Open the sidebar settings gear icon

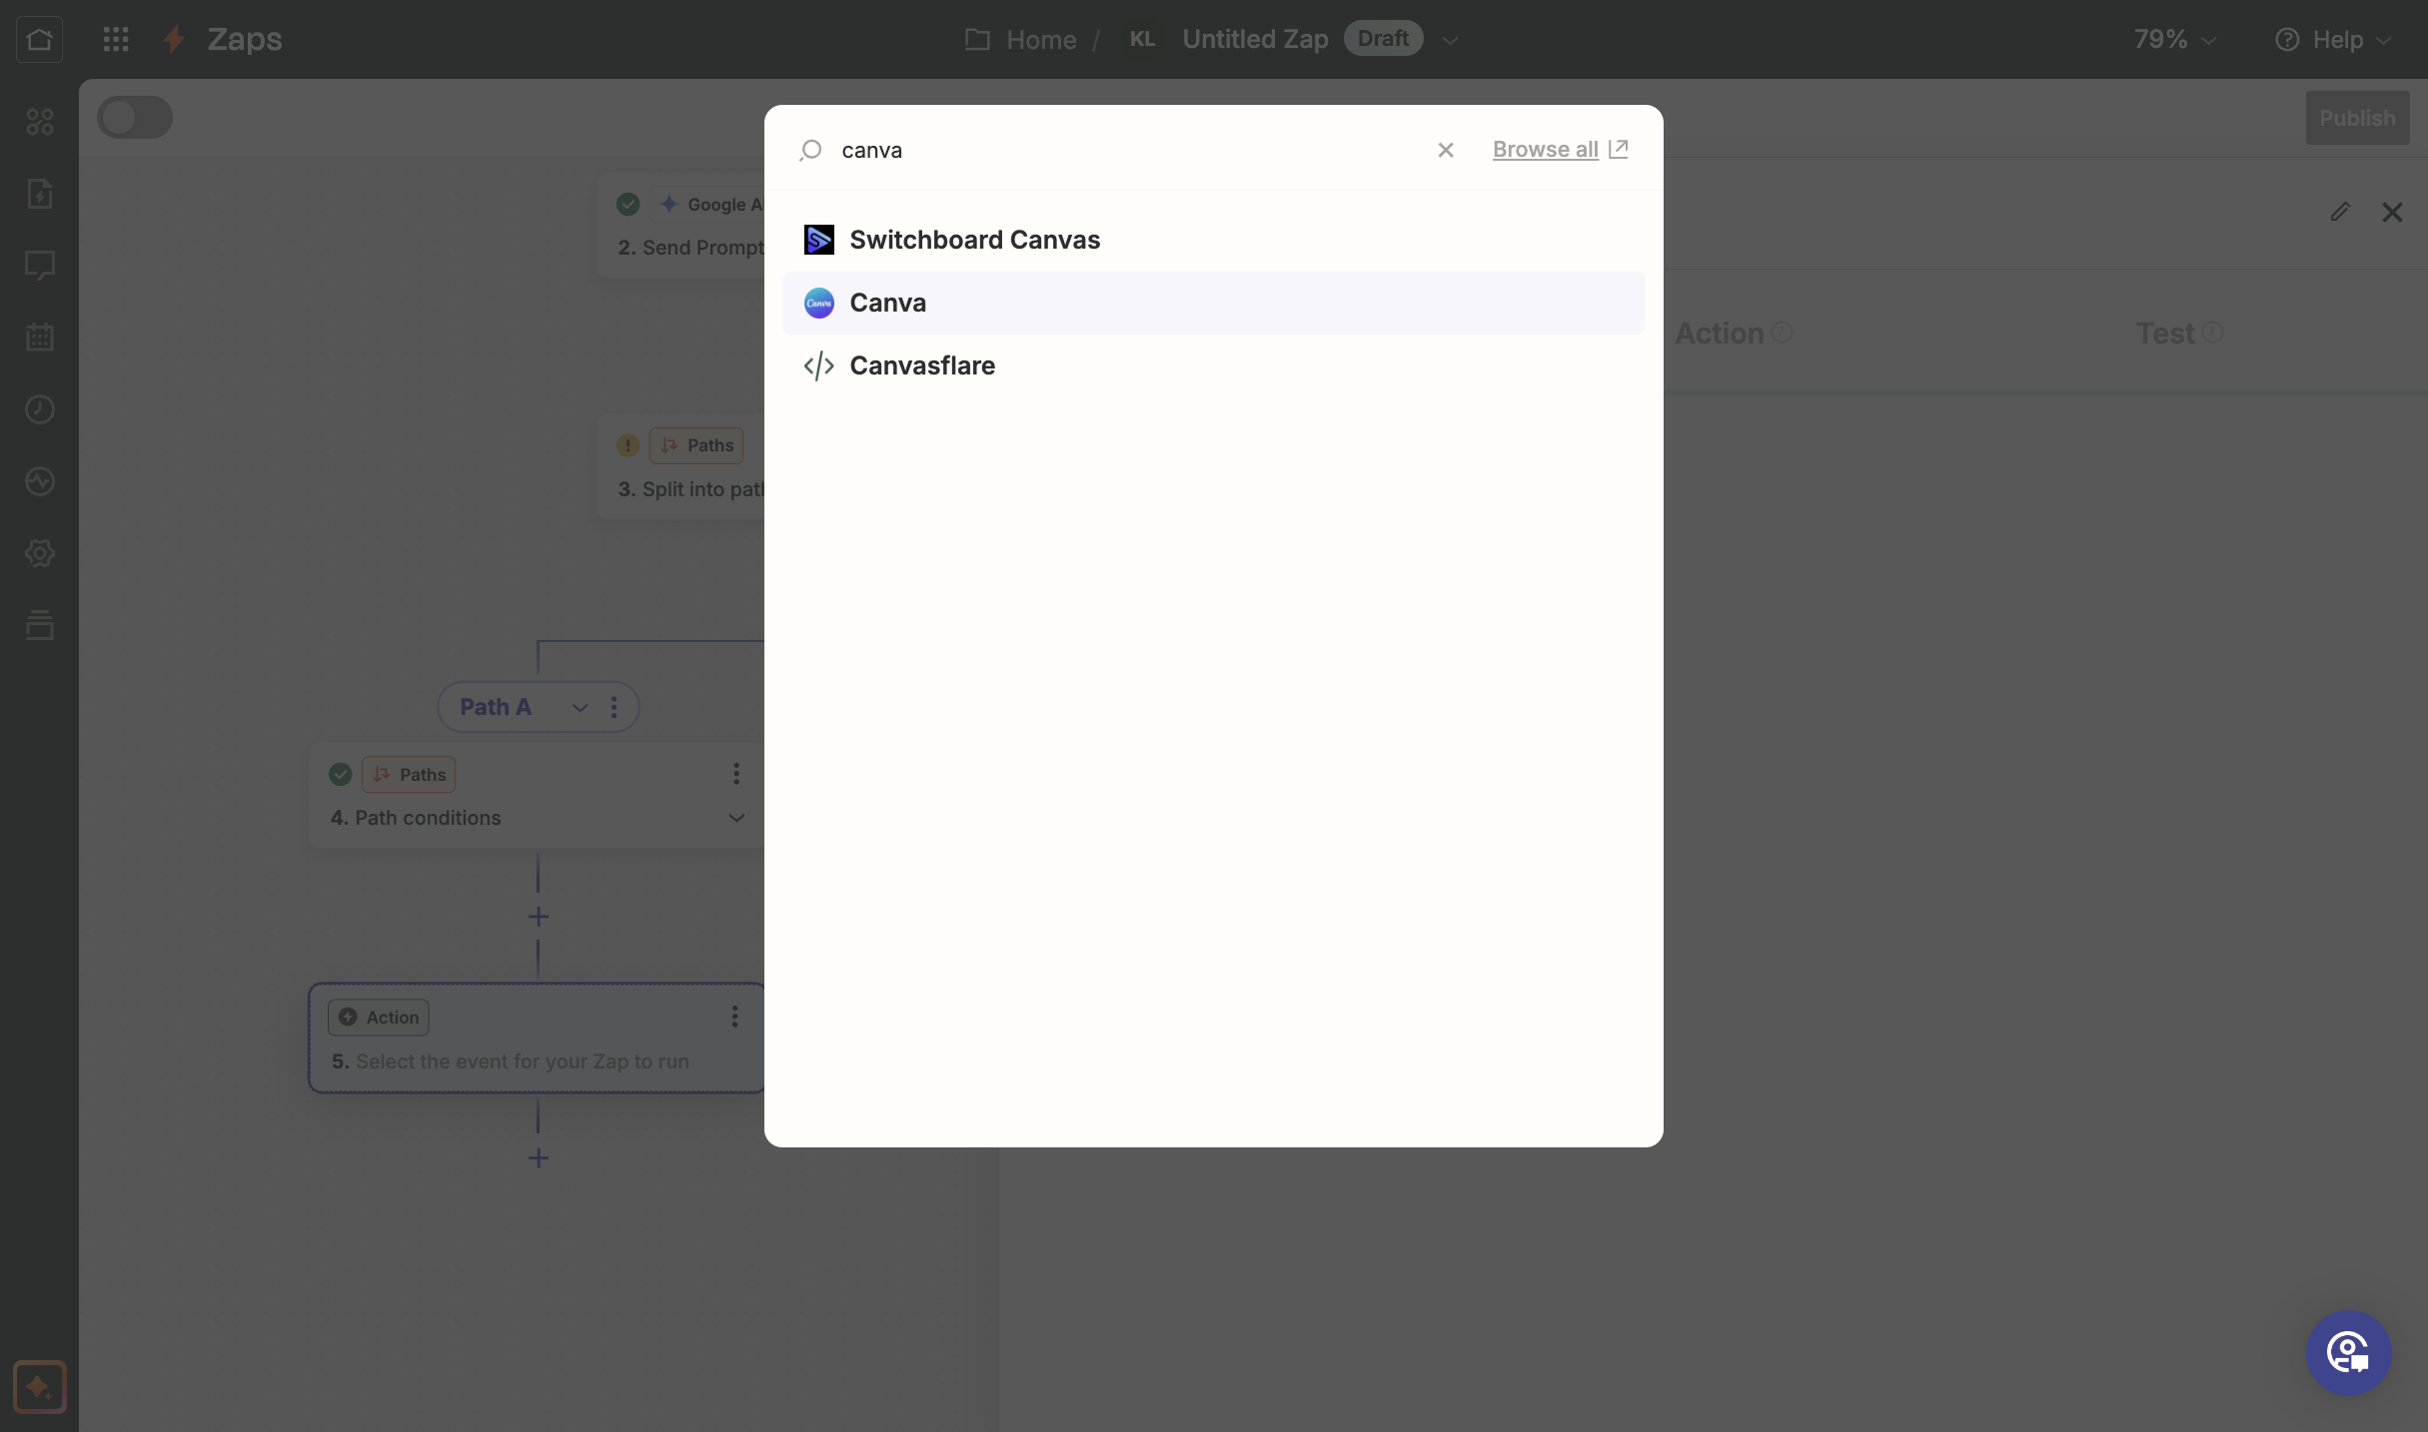coord(40,553)
